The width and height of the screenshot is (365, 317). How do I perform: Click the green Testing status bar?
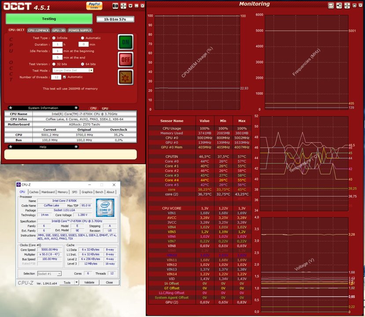click(x=49, y=19)
